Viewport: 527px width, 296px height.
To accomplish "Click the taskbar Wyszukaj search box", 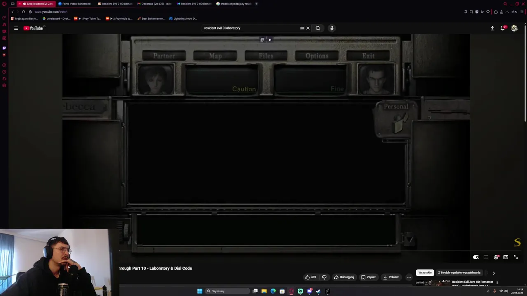I will (x=228, y=291).
